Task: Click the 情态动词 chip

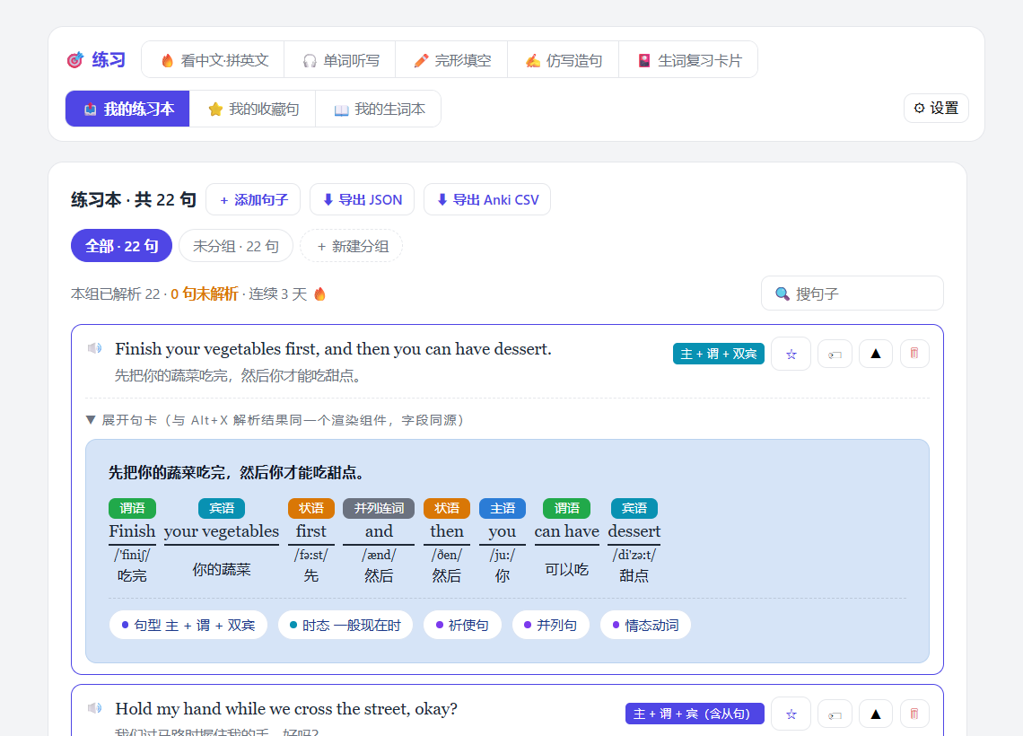Action: coord(645,625)
